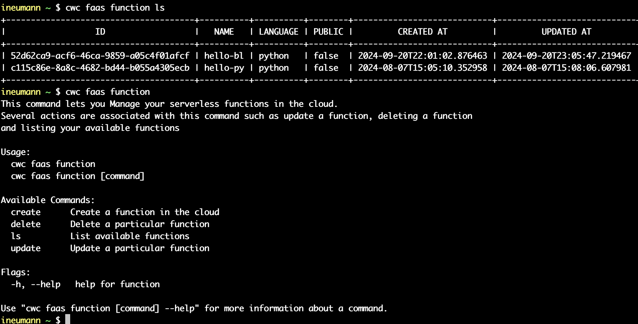
Task: Click the hello-bl created timestamp 2024-09-20T22:01:02.876463
Action: point(422,56)
